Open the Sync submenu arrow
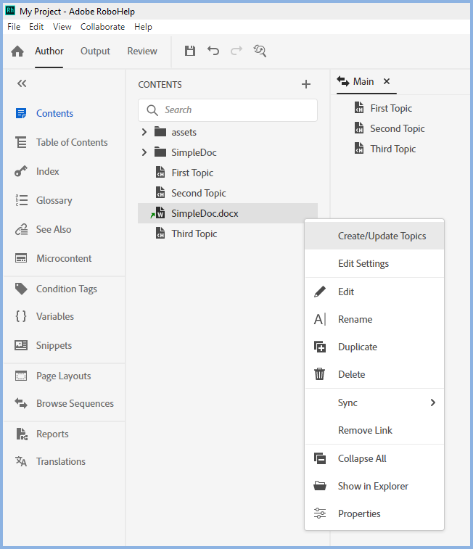 click(x=433, y=403)
